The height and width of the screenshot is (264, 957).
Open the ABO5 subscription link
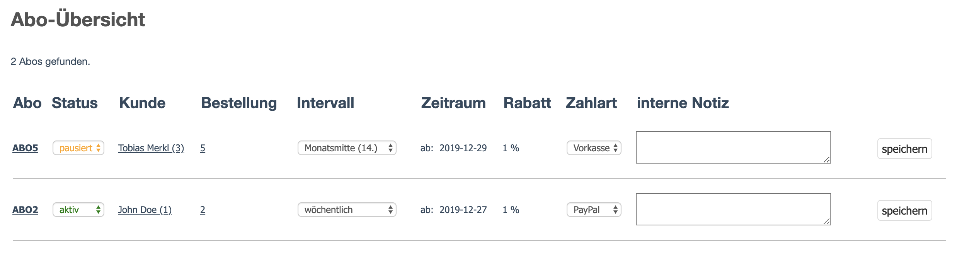click(x=25, y=148)
